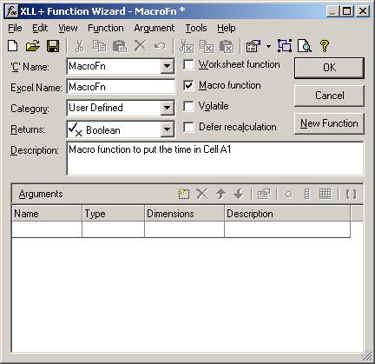Expand the Returns type dropdown

pyautogui.click(x=167, y=129)
